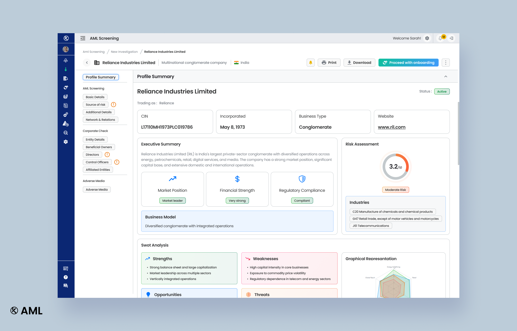Image resolution: width=517 pixels, height=331 pixels.
Task: Open the document search sidebar icon
Action: [66, 78]
